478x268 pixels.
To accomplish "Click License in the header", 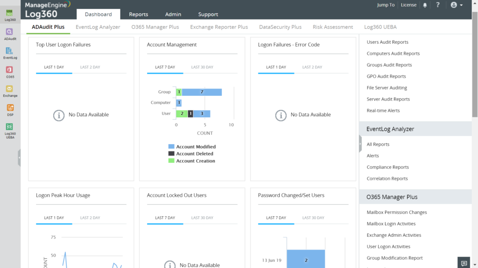I will click(408, 5).
